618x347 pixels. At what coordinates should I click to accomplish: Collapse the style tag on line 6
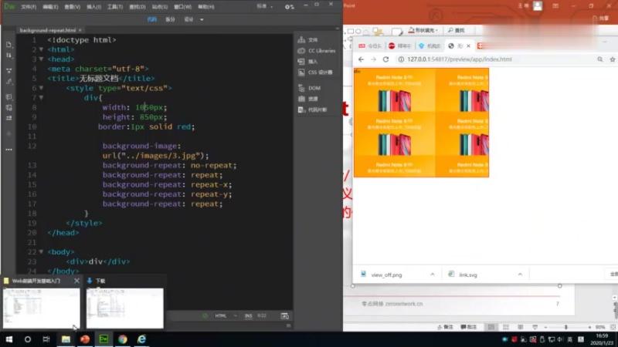click(x=41, y=88)
